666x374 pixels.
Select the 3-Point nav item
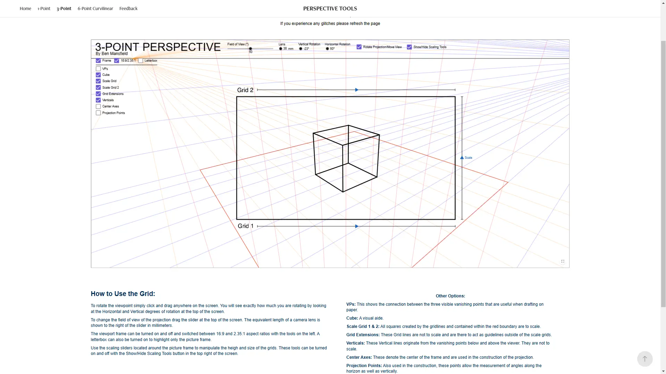pos(64,8)
